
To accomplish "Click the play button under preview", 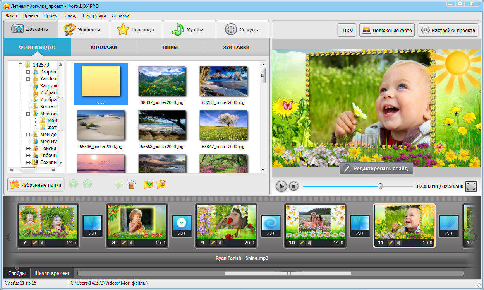I will coord(281,186).
